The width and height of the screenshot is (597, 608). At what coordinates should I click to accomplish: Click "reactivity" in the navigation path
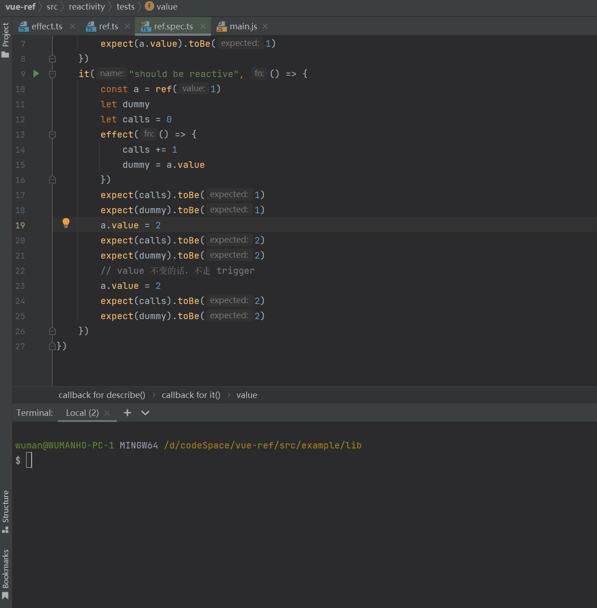coord(87,7)
